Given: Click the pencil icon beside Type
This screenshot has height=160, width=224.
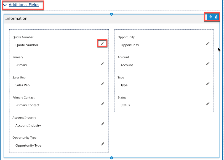Looking at the screenshot, I should click(208, 83).
